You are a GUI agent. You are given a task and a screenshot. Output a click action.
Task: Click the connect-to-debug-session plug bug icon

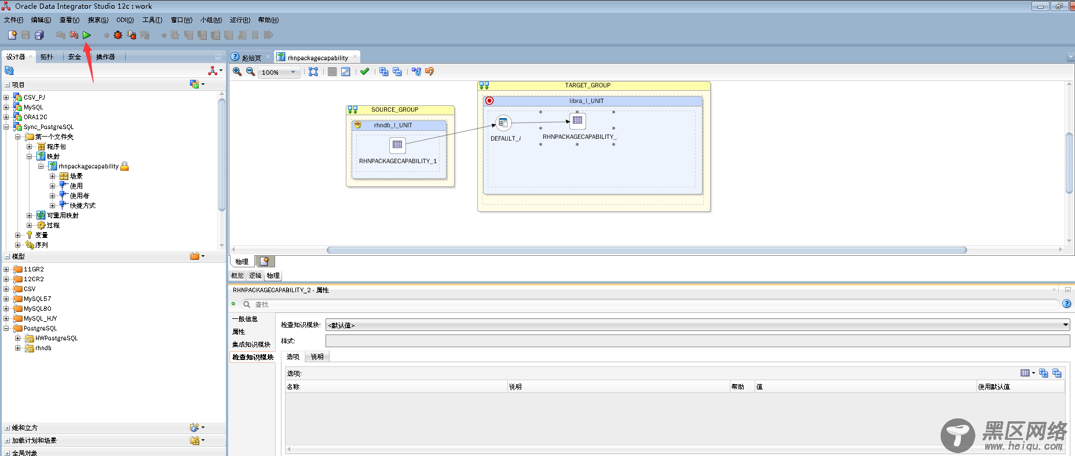(x=131, y=35)
